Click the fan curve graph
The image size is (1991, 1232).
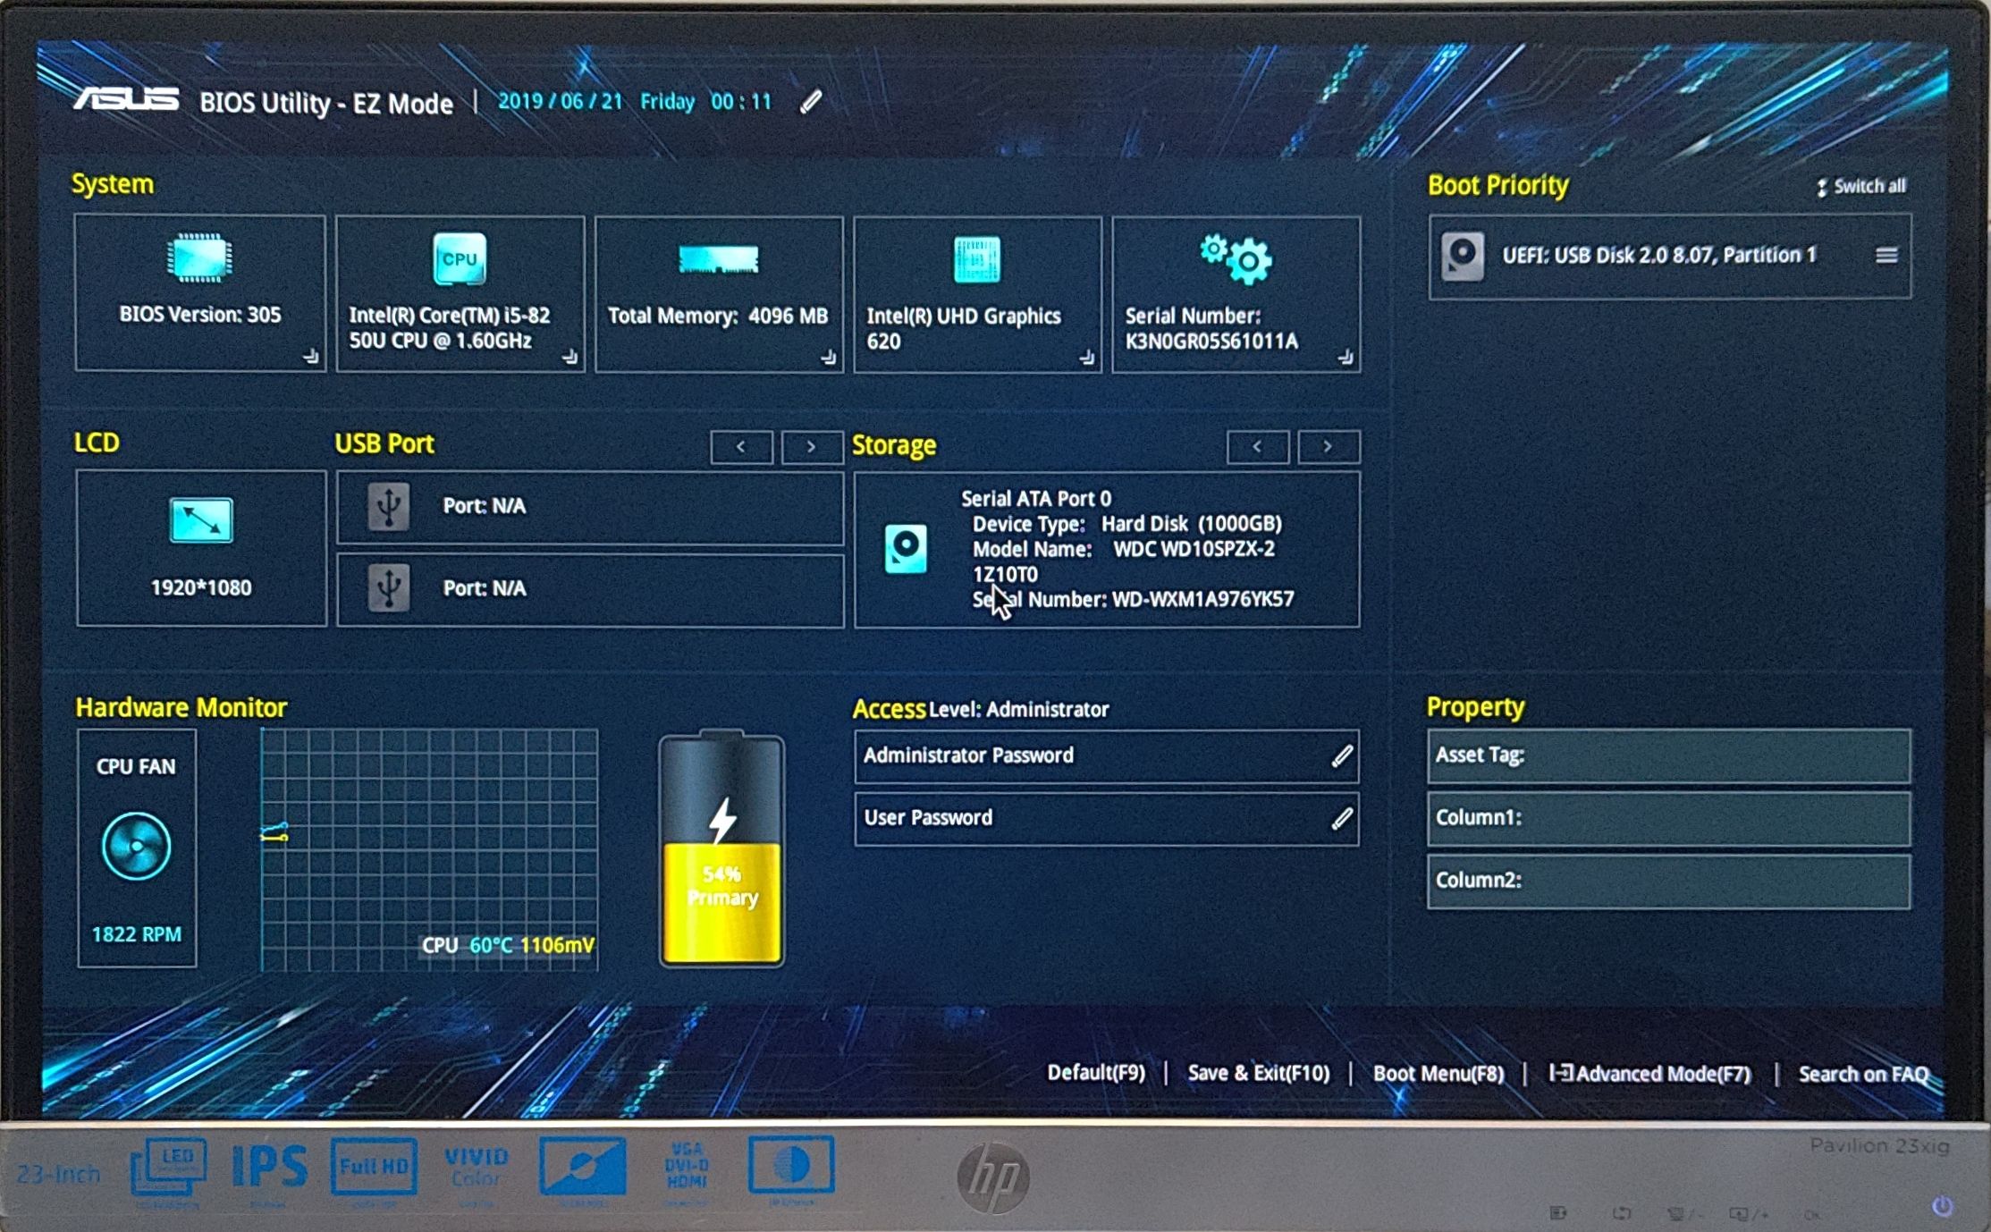[429, 849]
